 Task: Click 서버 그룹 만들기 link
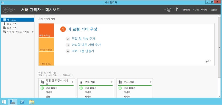83,51
